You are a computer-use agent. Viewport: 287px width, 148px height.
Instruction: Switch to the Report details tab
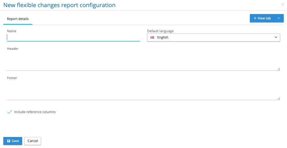coord(18,19)
